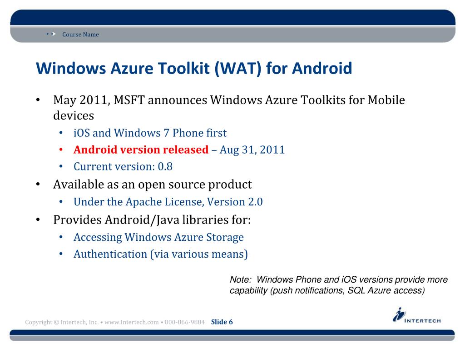Click 'Provides Android/Java libraries for:' bullet
This screenshot has width=465, height=349.
[x=152, y=220]
